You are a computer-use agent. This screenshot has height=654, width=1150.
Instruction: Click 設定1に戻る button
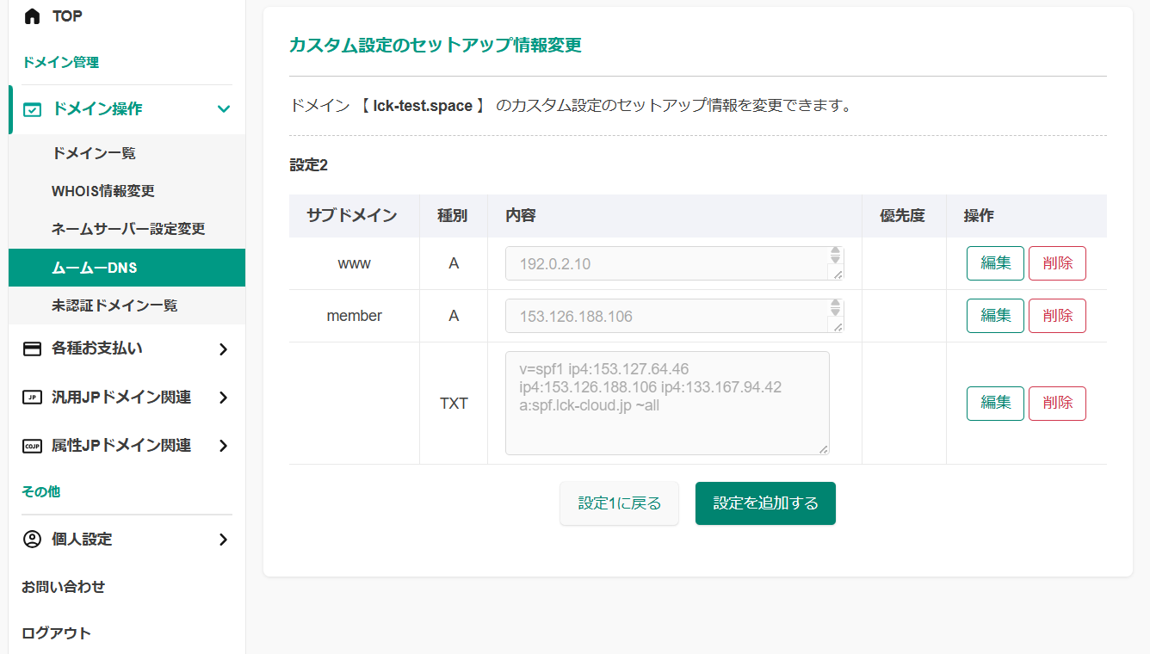pyautogui.click(x=619, y=503)
